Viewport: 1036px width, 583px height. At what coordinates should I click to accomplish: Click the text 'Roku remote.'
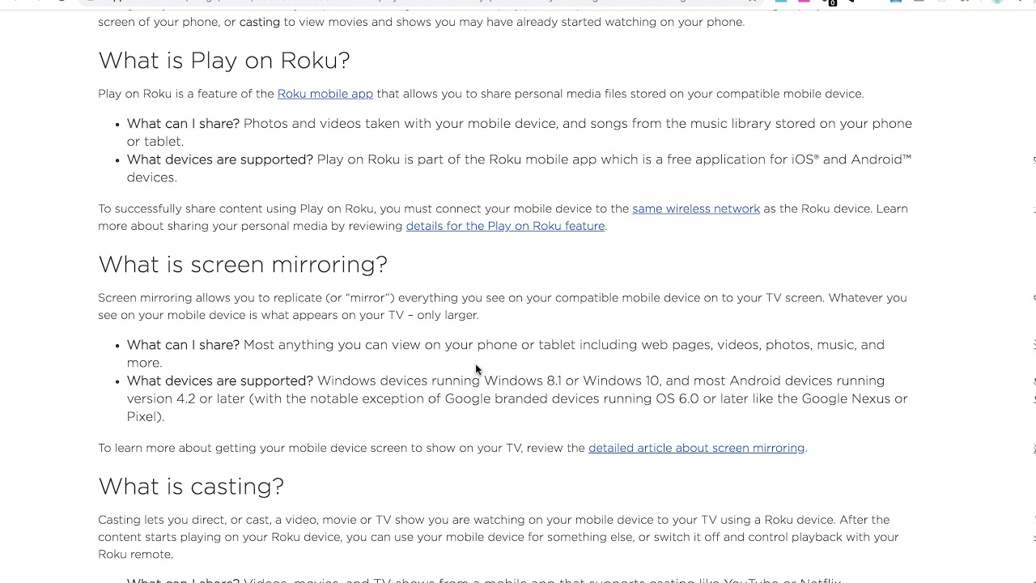[x=135, y=555]
